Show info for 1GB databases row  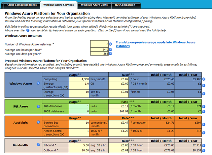coord(204,106)
